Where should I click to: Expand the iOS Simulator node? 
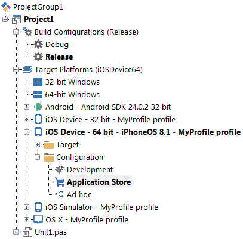26,207
